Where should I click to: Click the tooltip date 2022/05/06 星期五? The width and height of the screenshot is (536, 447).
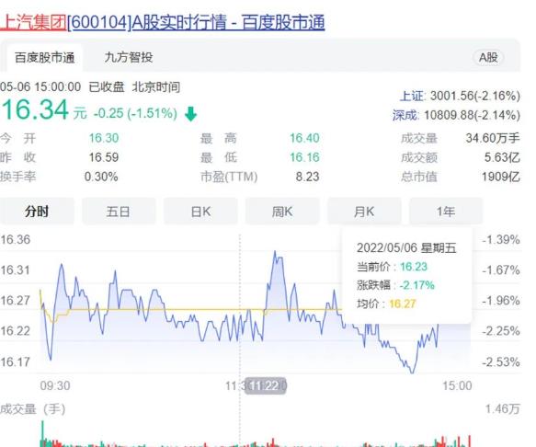click(x=406, y=247)
